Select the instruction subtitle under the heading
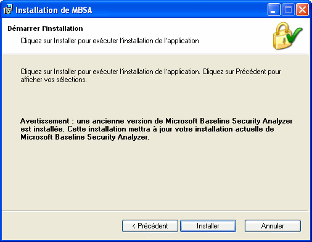The width and height of the screenshot is (312, 242). 110,41
